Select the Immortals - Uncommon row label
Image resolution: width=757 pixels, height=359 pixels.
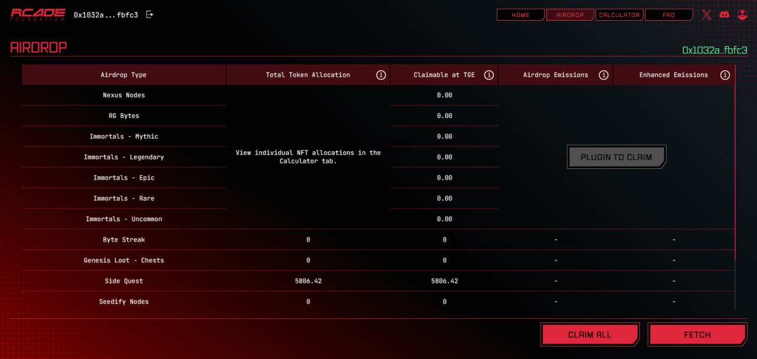tap(124, 219)
